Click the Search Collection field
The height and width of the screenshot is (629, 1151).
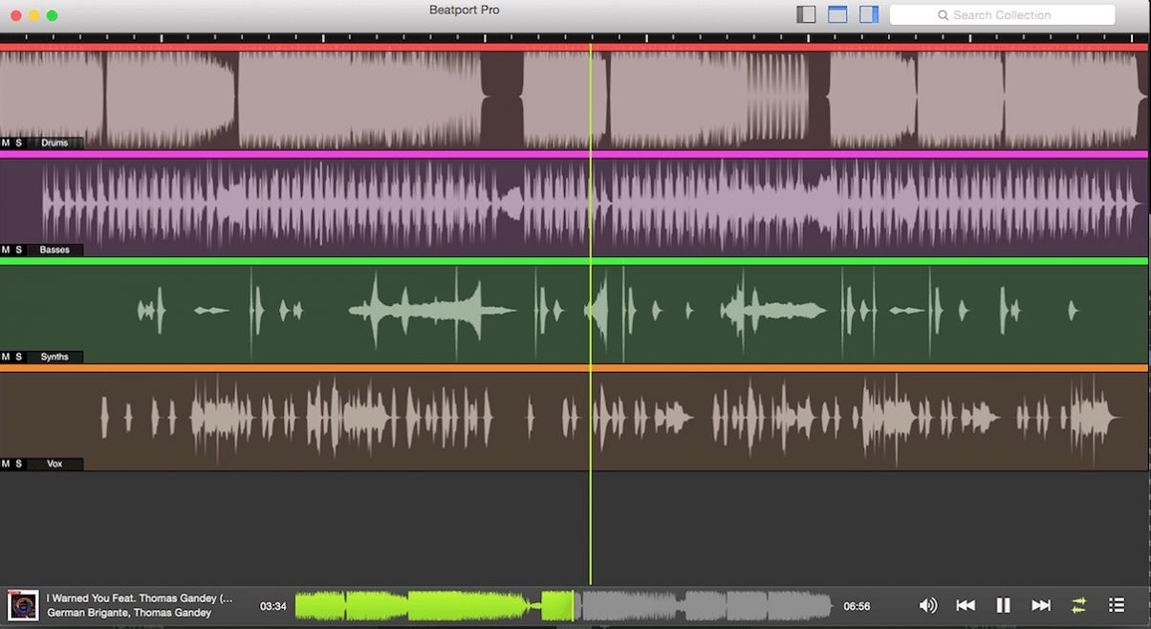click(x=1002, y=14)
